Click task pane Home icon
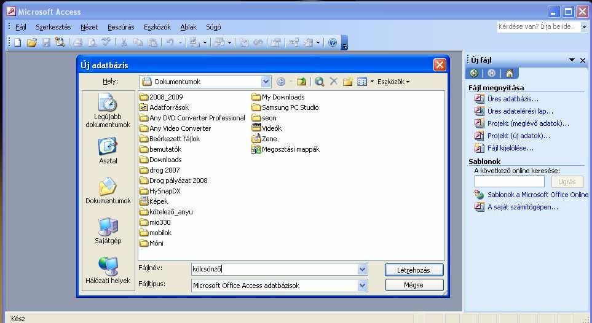This screenshot has height=323, width=592. pos(509,73)
